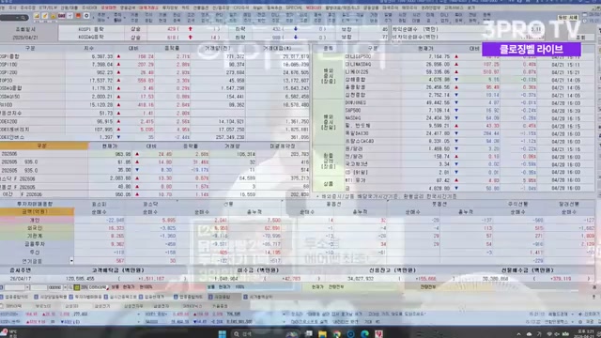Screen dimensions: 601x338
Task: Click the S&P500 row label
Action: (353, 111)
